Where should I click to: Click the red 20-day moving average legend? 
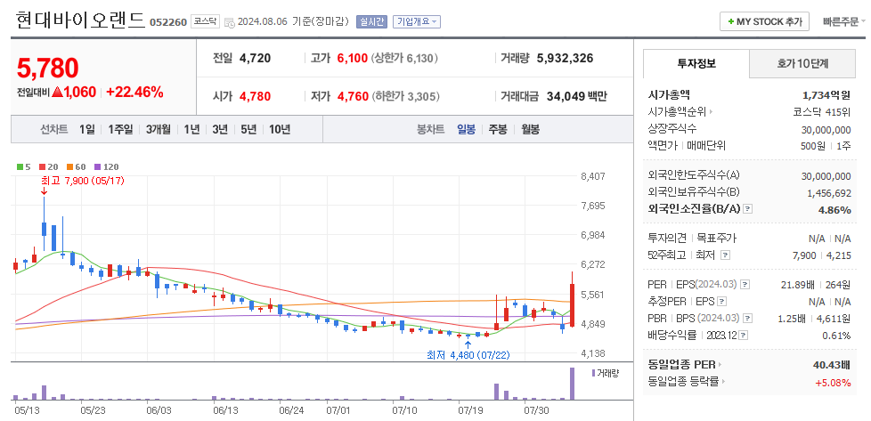48,166
